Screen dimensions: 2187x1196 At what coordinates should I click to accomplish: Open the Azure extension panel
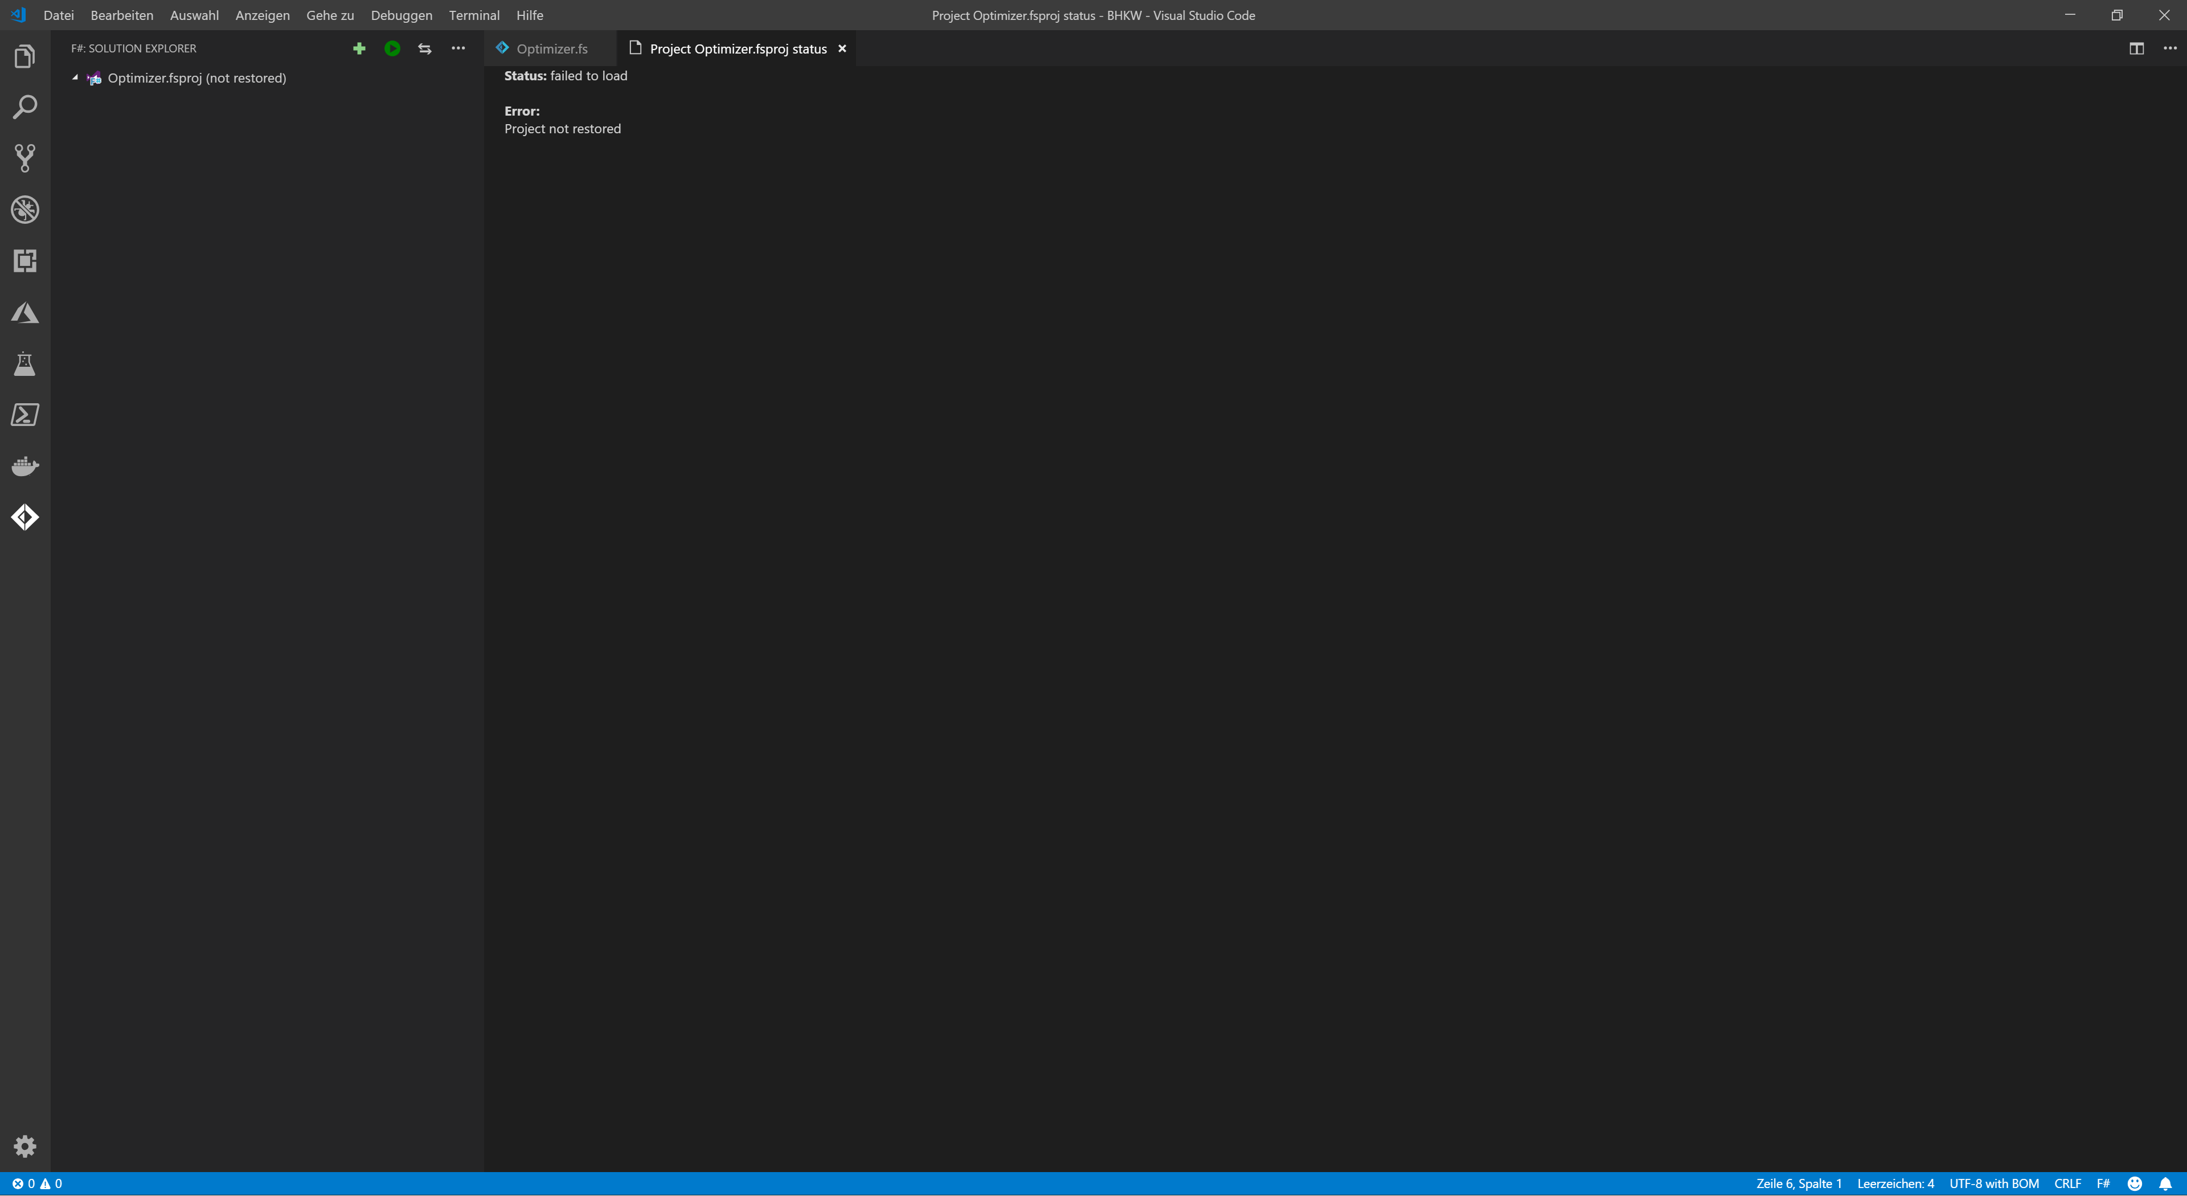click(x=24, y=312)
